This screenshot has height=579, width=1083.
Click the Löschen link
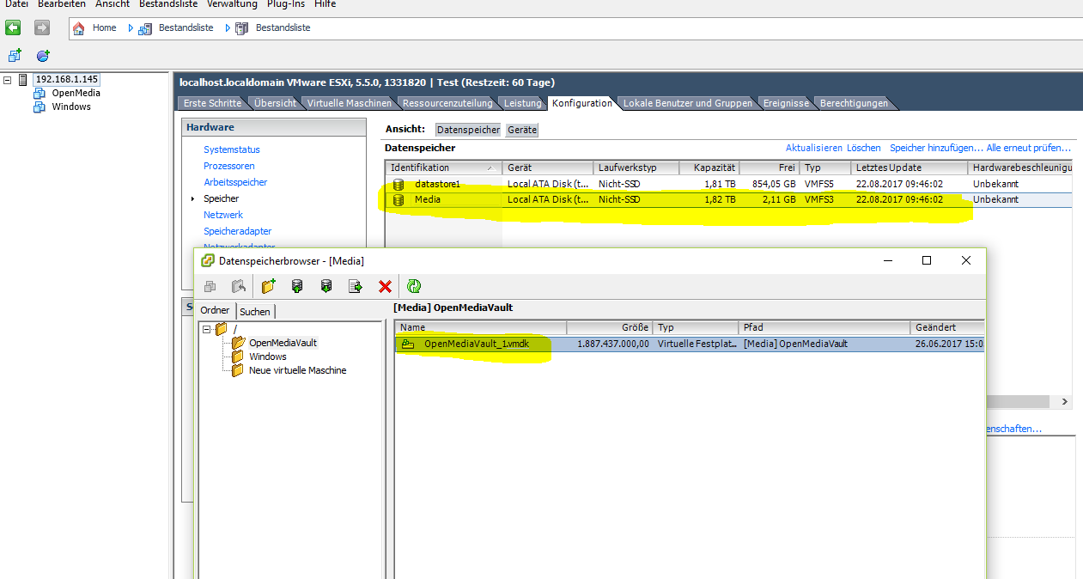coord(863,148)
